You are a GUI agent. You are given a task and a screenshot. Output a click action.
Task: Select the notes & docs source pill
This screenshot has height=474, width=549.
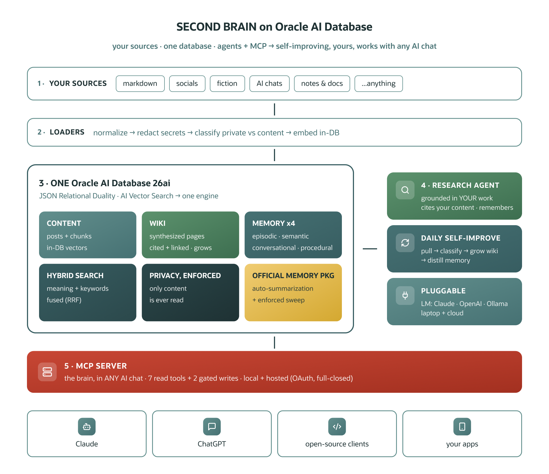322,84
